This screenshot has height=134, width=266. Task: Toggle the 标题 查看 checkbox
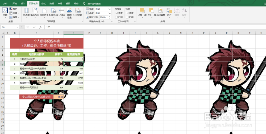(127, 13)
